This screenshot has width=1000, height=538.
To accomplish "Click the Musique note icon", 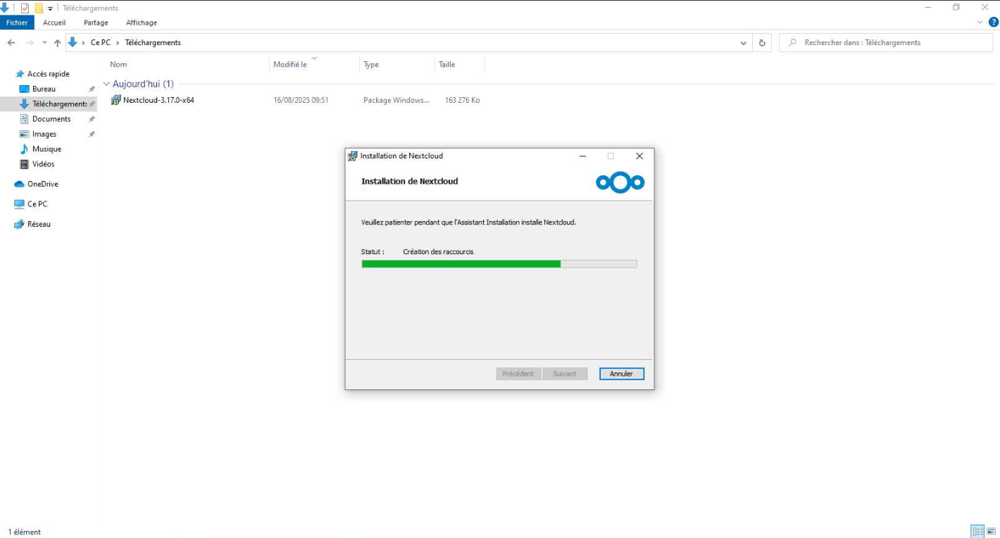I will point(24,149).
